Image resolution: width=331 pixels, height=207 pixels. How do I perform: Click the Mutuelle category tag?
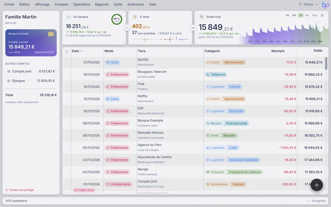click(x=229, y=136)
